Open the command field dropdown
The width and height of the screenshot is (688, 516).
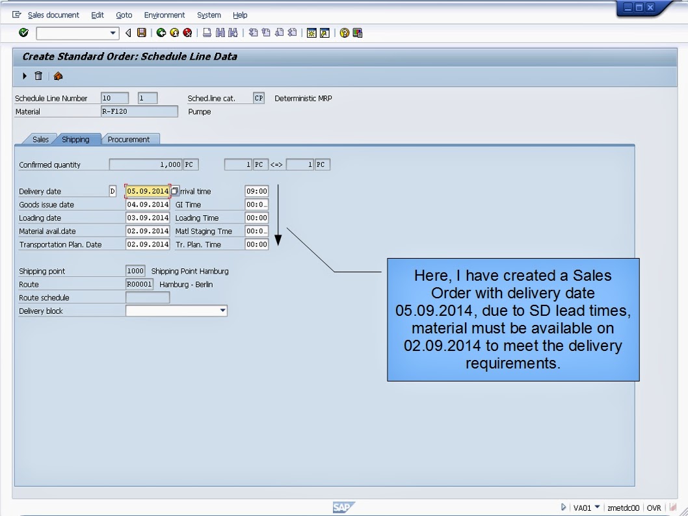(114, 32)
